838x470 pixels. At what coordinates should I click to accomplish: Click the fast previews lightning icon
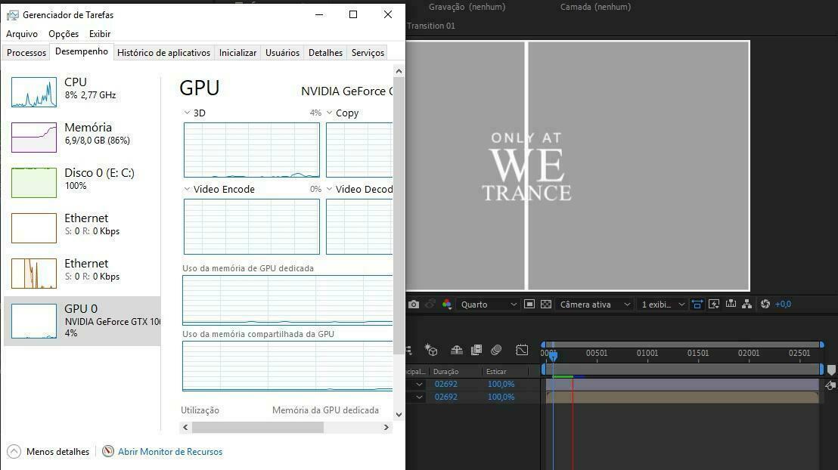point(713,305)
